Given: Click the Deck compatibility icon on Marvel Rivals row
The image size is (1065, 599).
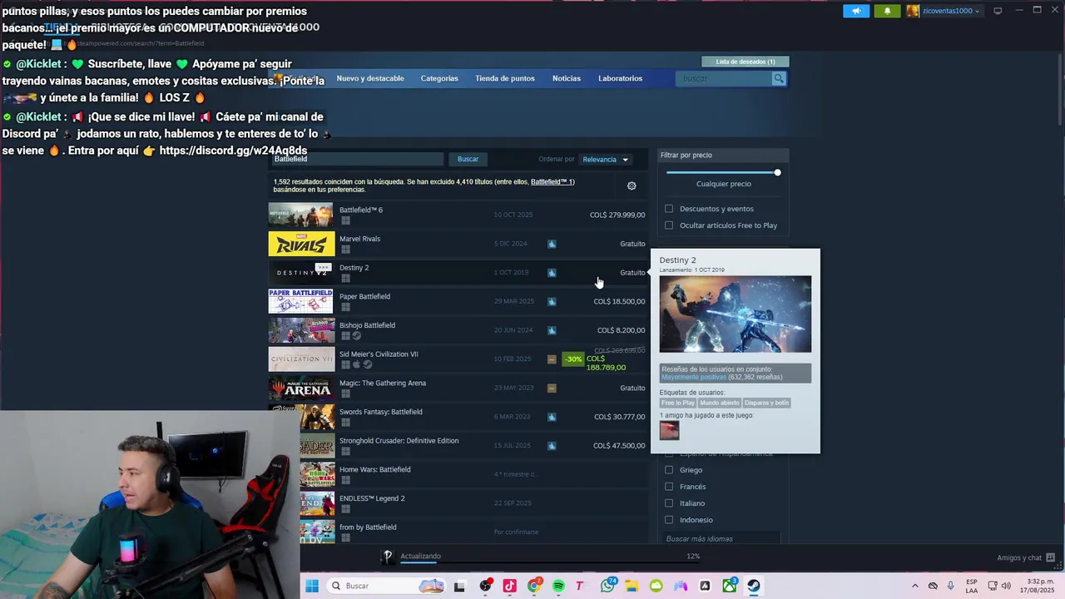Looking at the screenshot, I should click(552, 244).
